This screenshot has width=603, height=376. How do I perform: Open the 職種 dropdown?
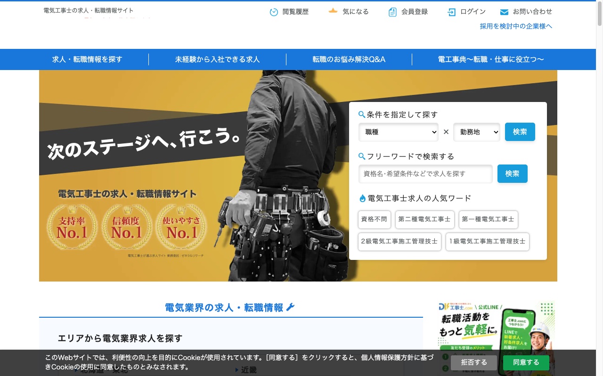tap(399, 132)
